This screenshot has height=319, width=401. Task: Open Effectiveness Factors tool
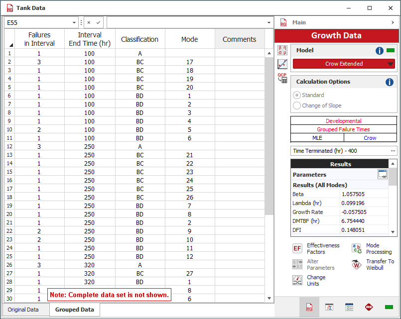coord(297,249)
